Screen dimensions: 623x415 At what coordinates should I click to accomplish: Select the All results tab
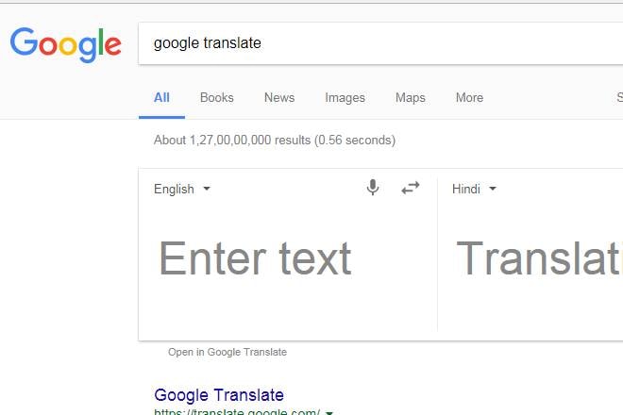coord(161,97)
